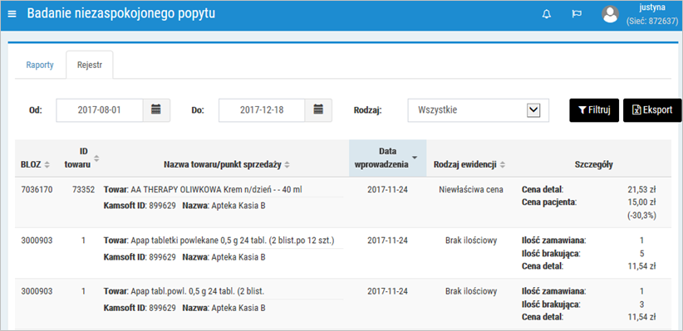Apply filters with the Filtruj button

coord(594,110)
